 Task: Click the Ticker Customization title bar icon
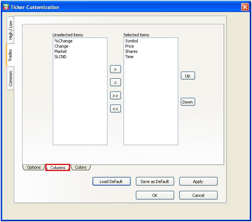6,7
